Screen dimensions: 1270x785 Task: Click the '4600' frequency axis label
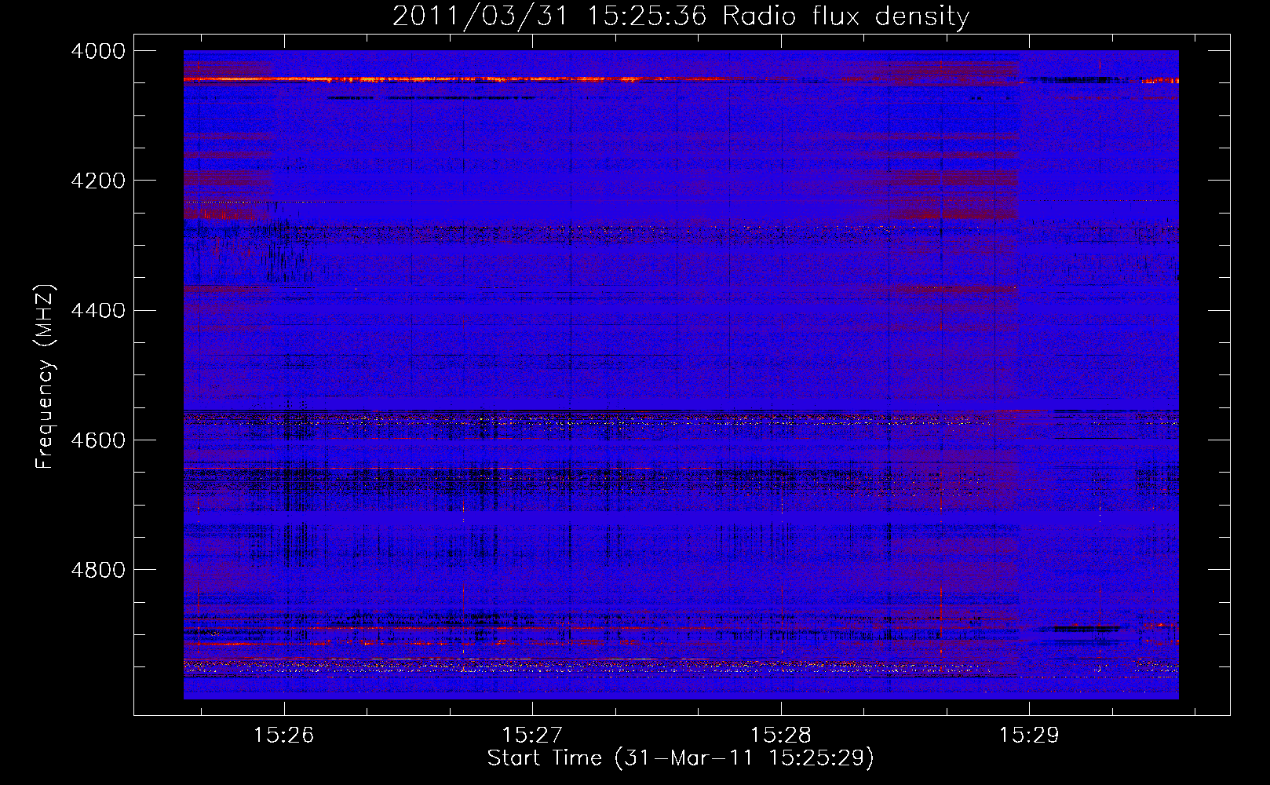pyautogui.click(x=98, y=440)
